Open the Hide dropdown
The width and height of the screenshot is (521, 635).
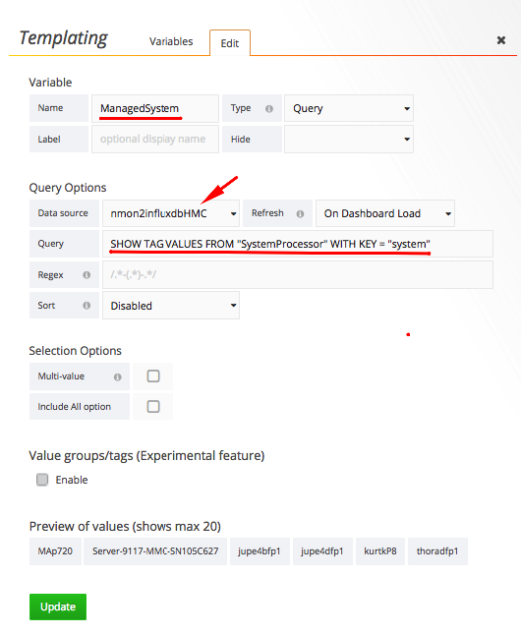click(x=349, y=139)
